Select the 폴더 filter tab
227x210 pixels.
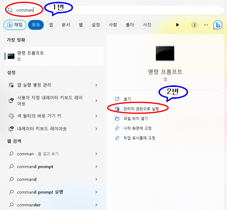click(x=130, y=25)
